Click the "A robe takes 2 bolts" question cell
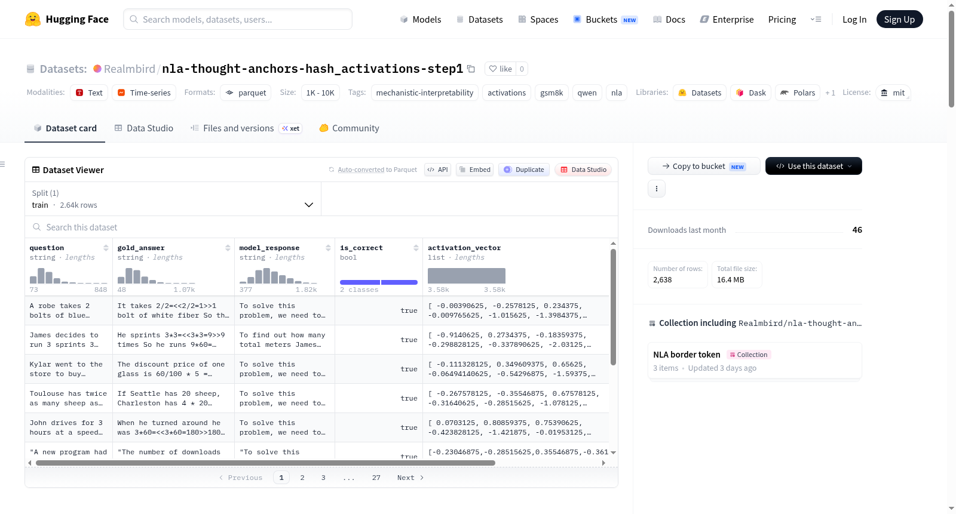 (x=69, y=310)
